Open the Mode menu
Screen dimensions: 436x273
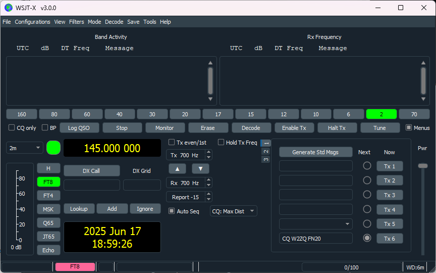click(94, 22)
